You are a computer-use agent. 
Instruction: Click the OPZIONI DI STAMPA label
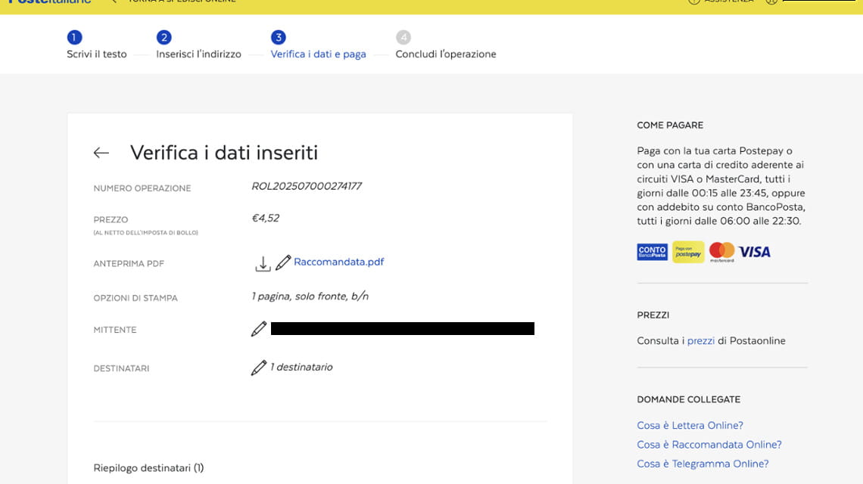pyautogui.click(x=136, y=298)
